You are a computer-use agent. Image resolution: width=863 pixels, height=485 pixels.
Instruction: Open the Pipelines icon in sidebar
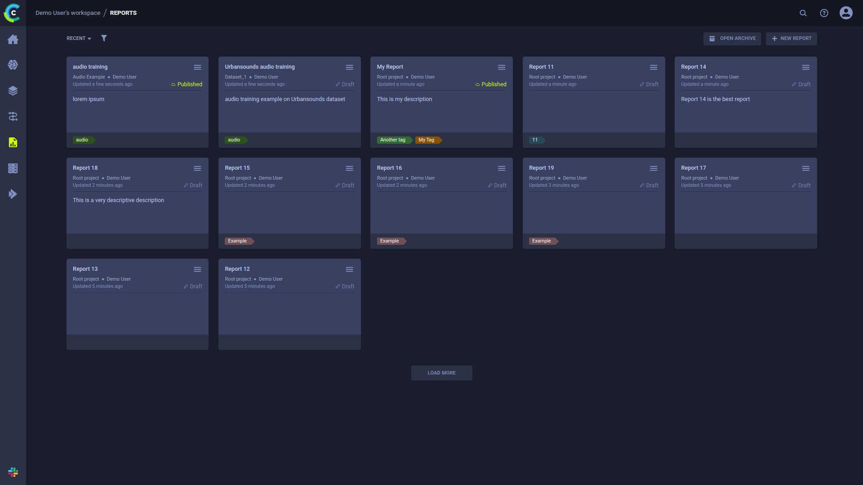(x=13, y=116)
